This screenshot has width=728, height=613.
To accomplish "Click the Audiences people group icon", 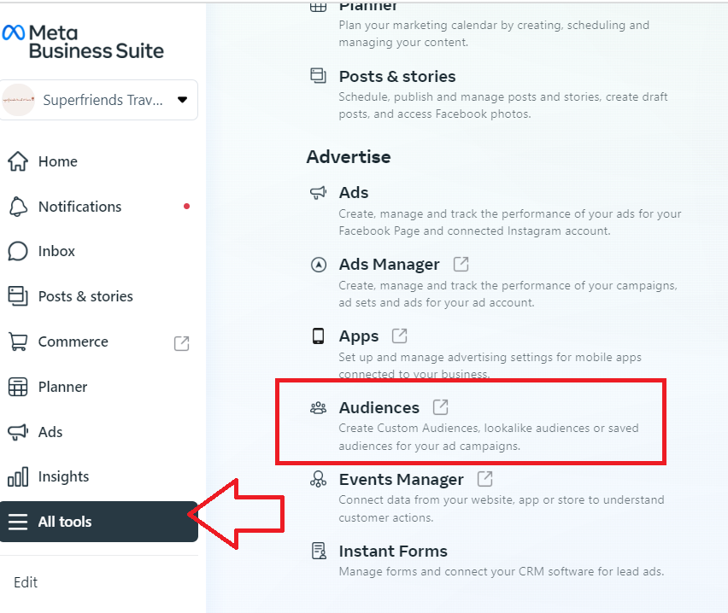I will click(318, 408).
